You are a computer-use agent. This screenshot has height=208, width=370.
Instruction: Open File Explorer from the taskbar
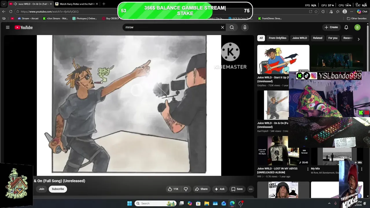[x=206, y=203]
